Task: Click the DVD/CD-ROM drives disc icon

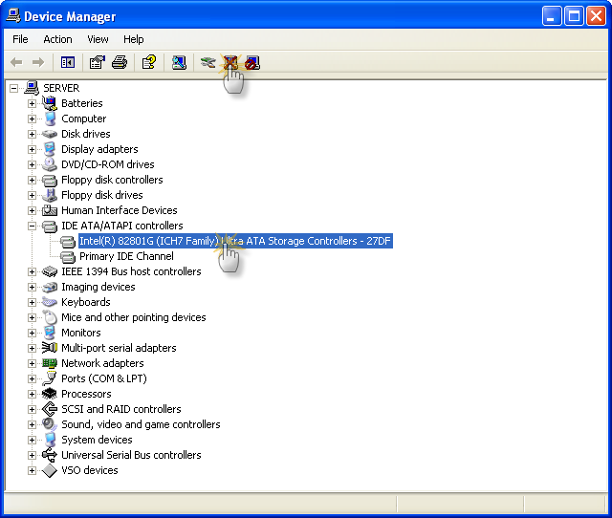Action: pos(50,164)
